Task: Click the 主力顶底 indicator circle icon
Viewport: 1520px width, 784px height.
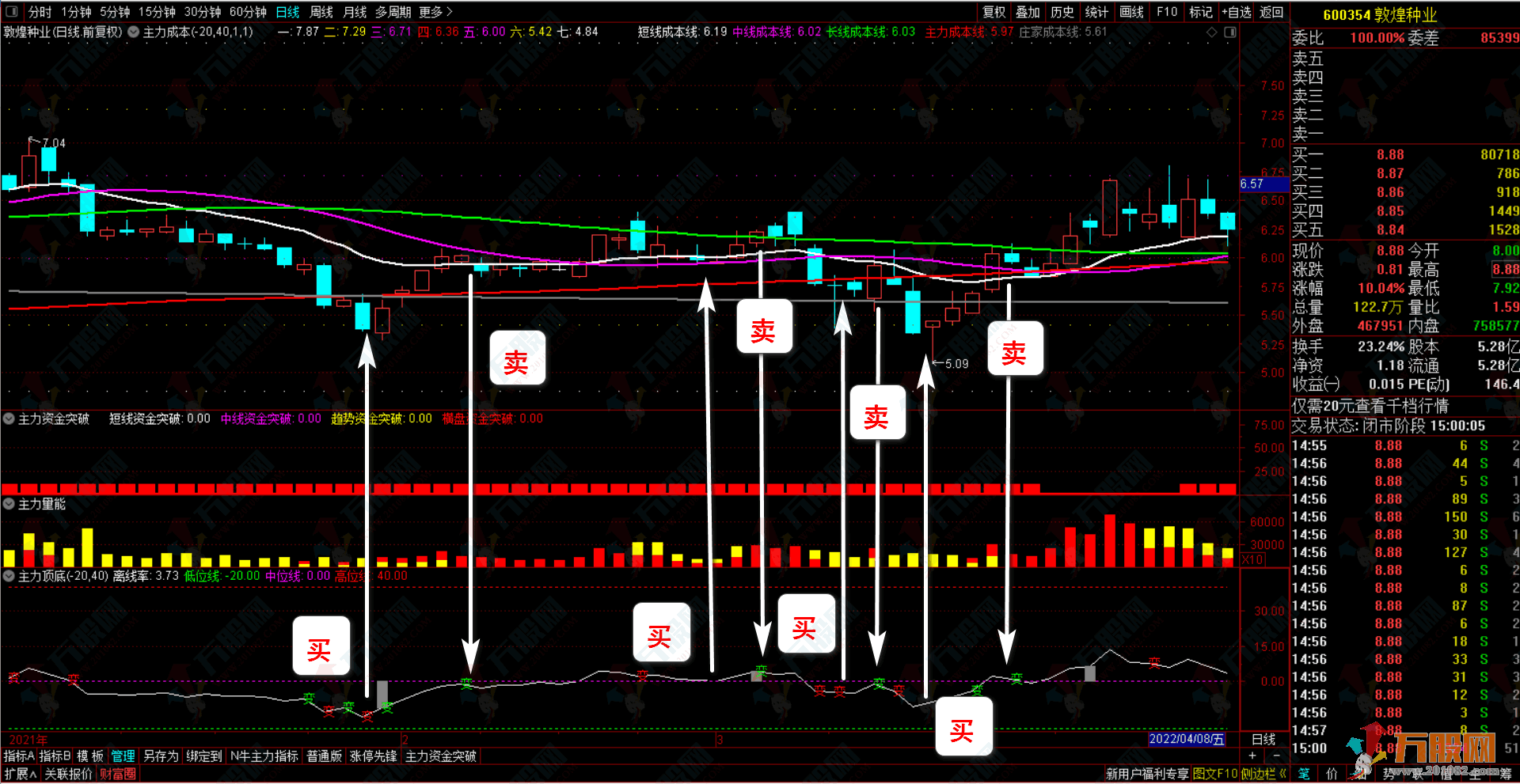Action: click(9, 576)
